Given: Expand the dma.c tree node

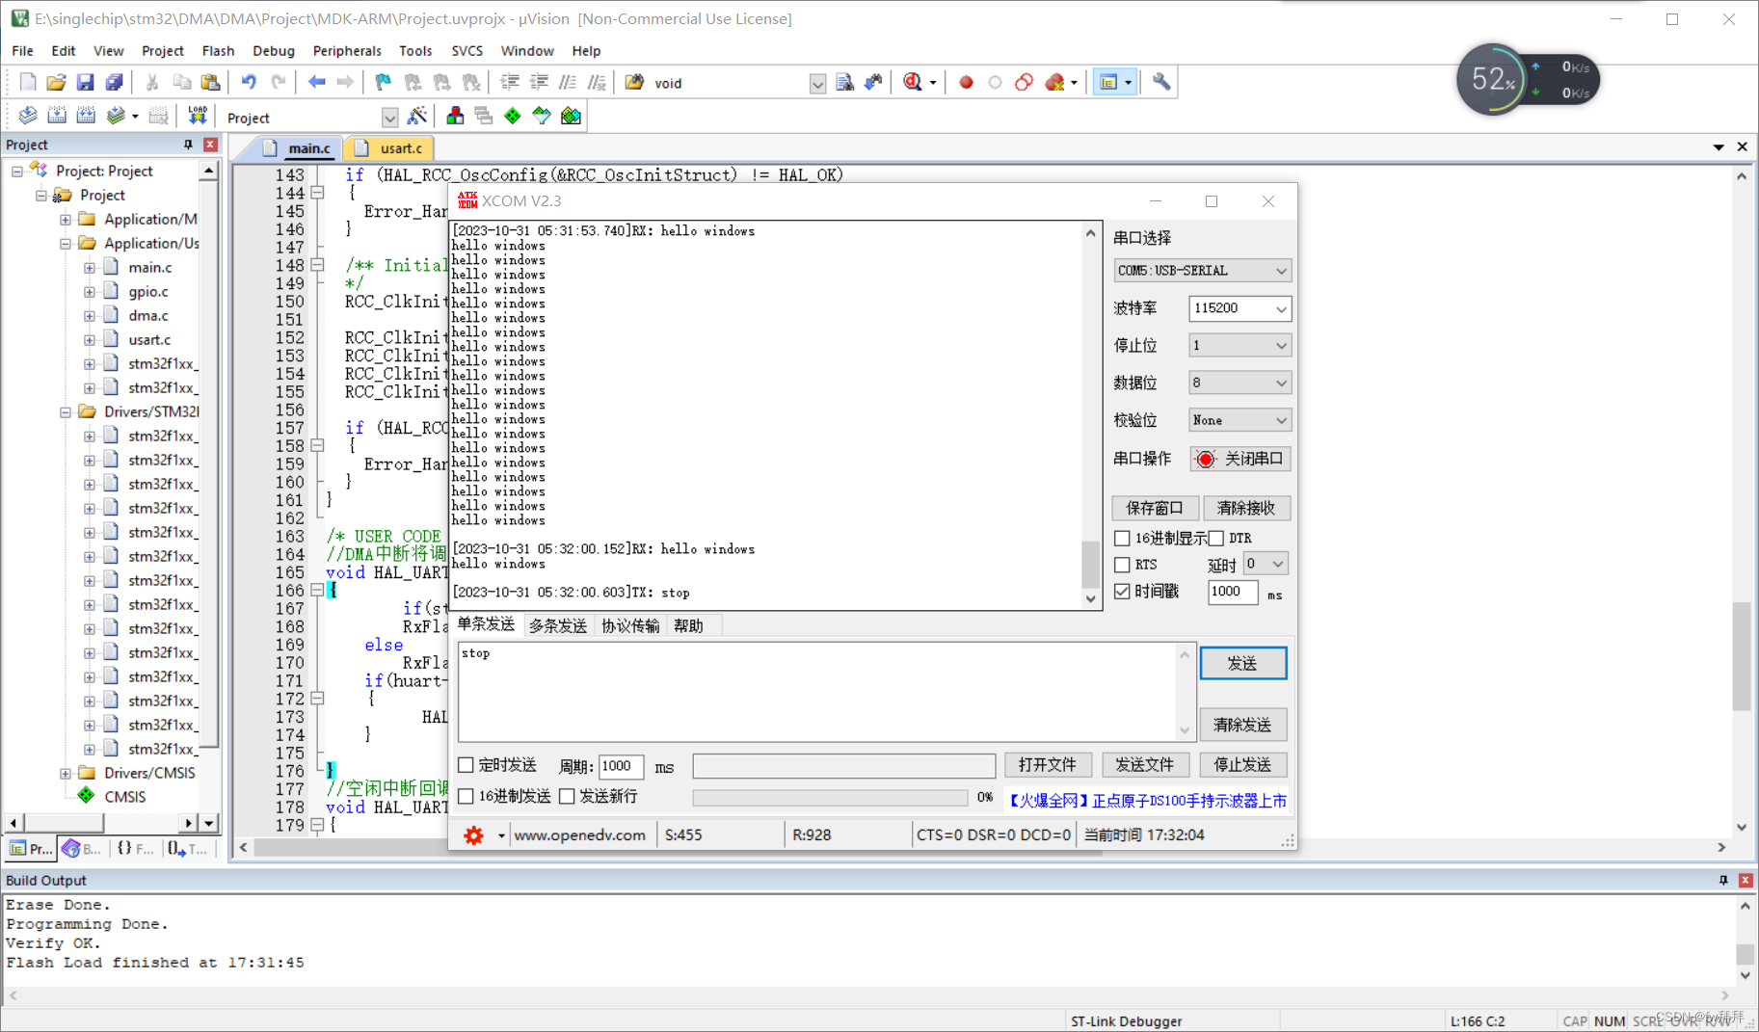Looking at the screenshot, I should point(90,315).
